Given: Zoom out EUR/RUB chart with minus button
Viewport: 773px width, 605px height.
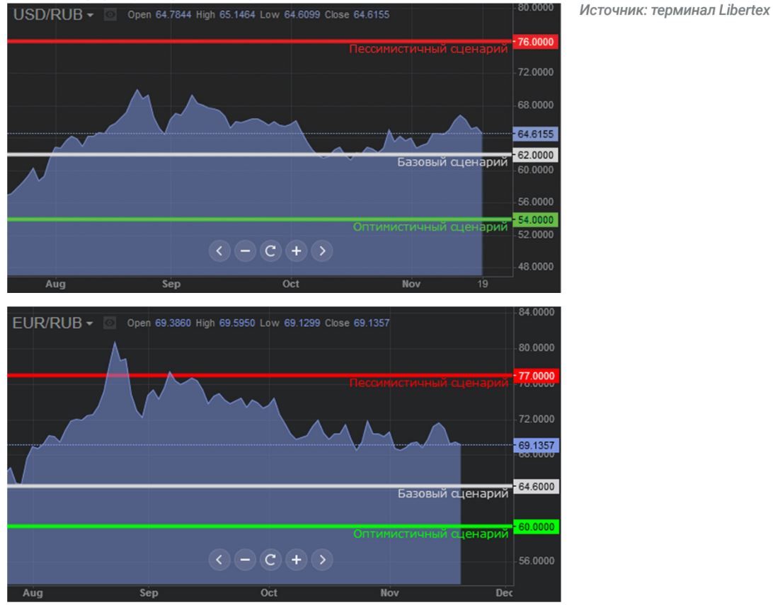Looking at the screenshot, I should [245, 560].
